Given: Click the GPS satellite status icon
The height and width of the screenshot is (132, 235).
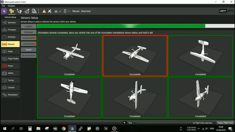Looking at the screenshot, I should point(50,11).
